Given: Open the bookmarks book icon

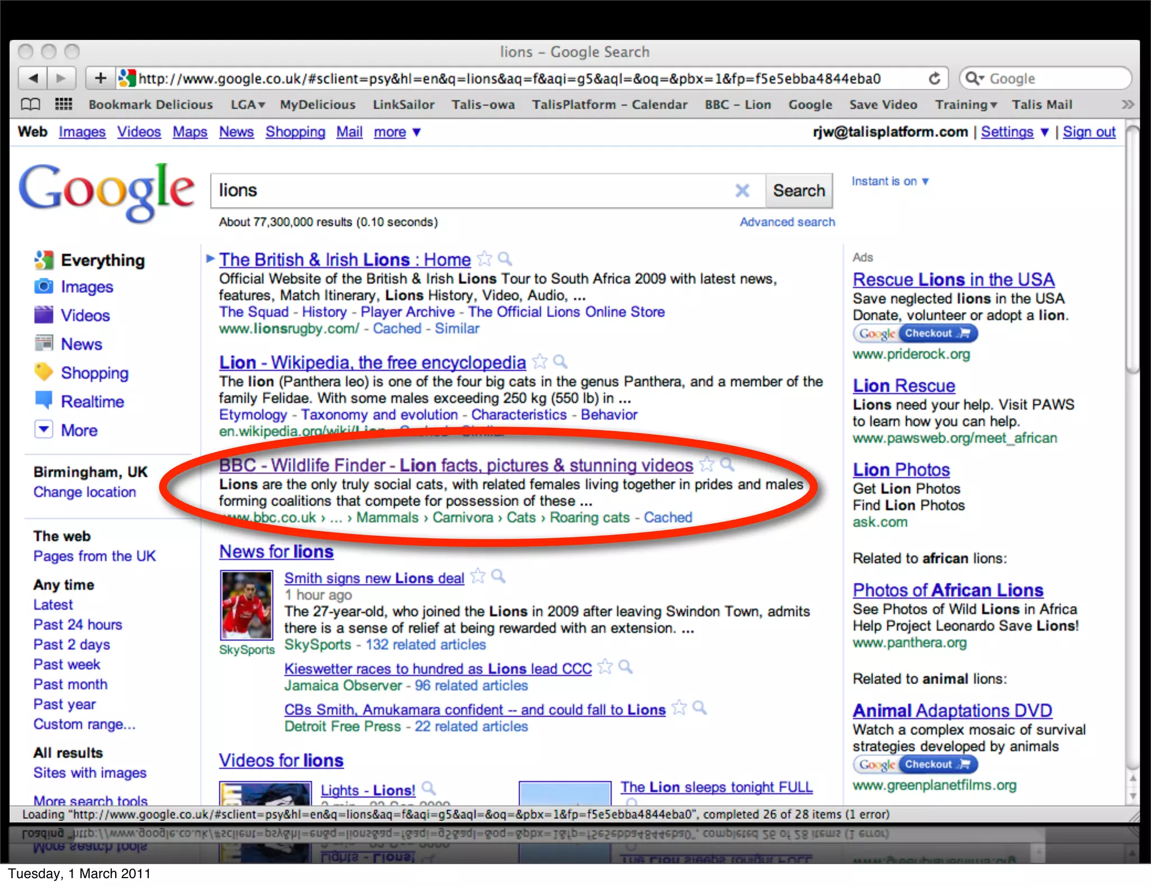Looking at the screenshot, I should (30, 105).
